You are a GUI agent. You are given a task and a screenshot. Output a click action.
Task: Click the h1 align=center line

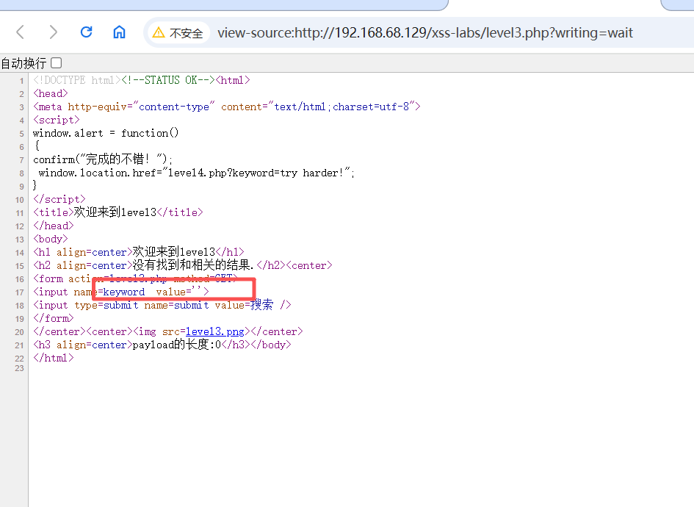click(x=139, y=252)
